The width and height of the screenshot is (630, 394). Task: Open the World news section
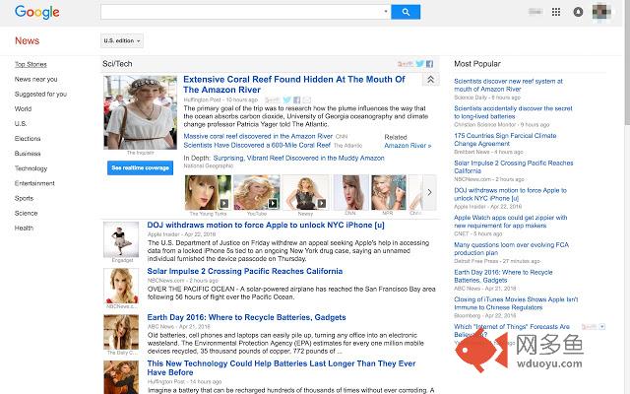[x=23, y=109]
